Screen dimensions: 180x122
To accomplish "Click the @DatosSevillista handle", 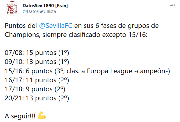I will click(x=39, y=11).
